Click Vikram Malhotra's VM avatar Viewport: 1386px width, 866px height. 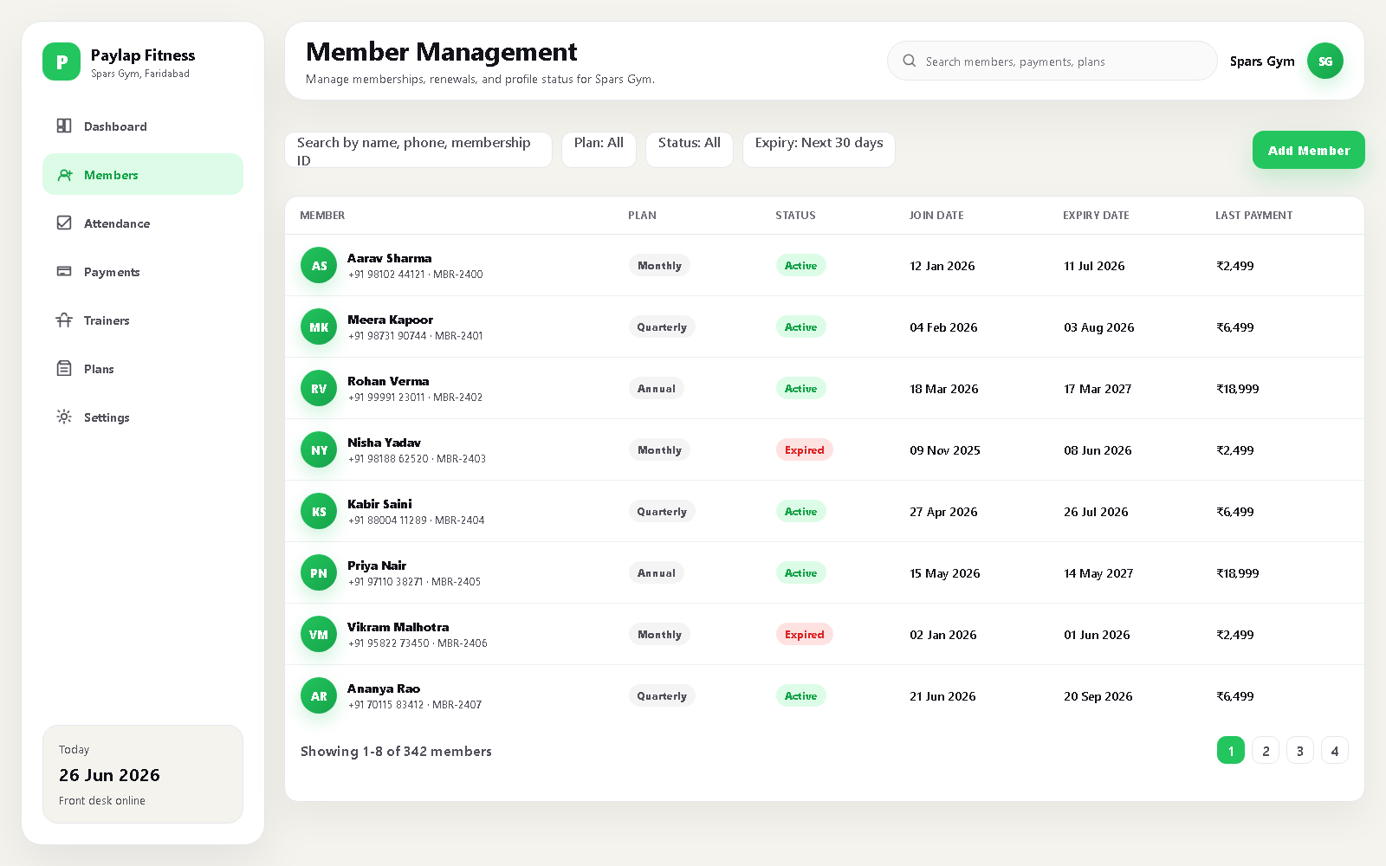pyautogui.click(x=319, y=634)
